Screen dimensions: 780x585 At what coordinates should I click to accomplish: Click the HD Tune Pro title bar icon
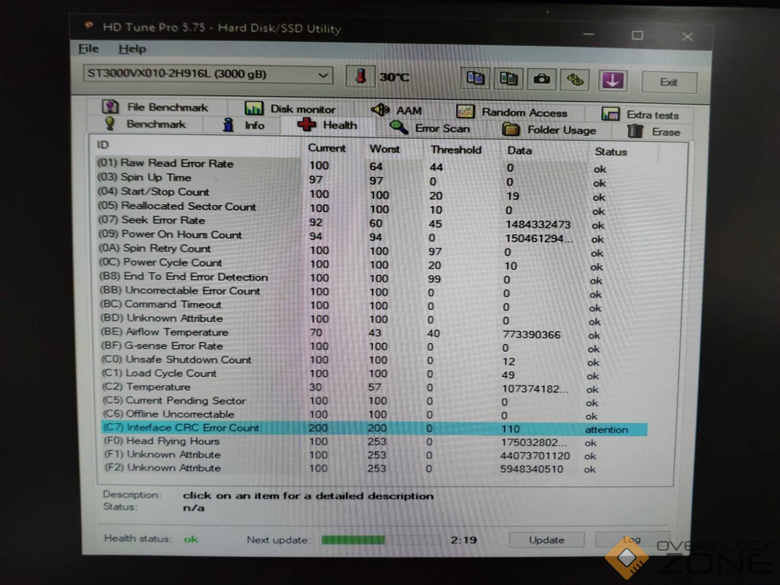pos(89,24)
